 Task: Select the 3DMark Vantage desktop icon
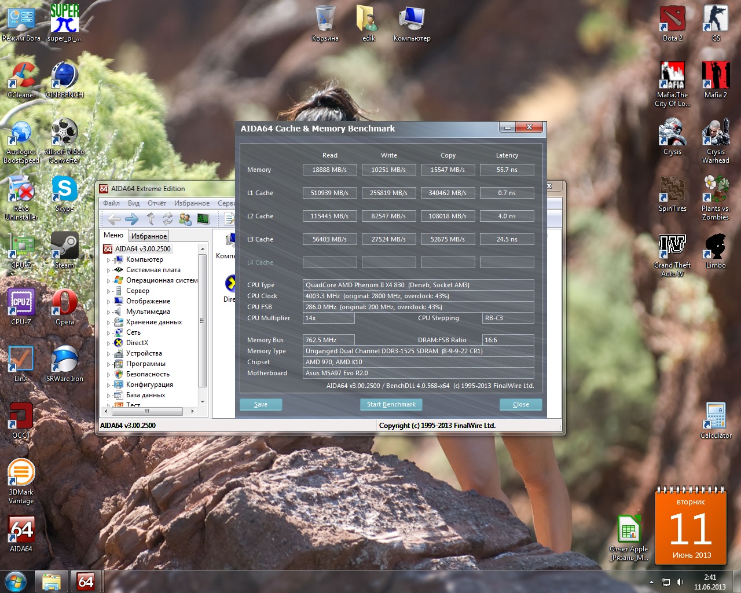click(x=21, y=481)
